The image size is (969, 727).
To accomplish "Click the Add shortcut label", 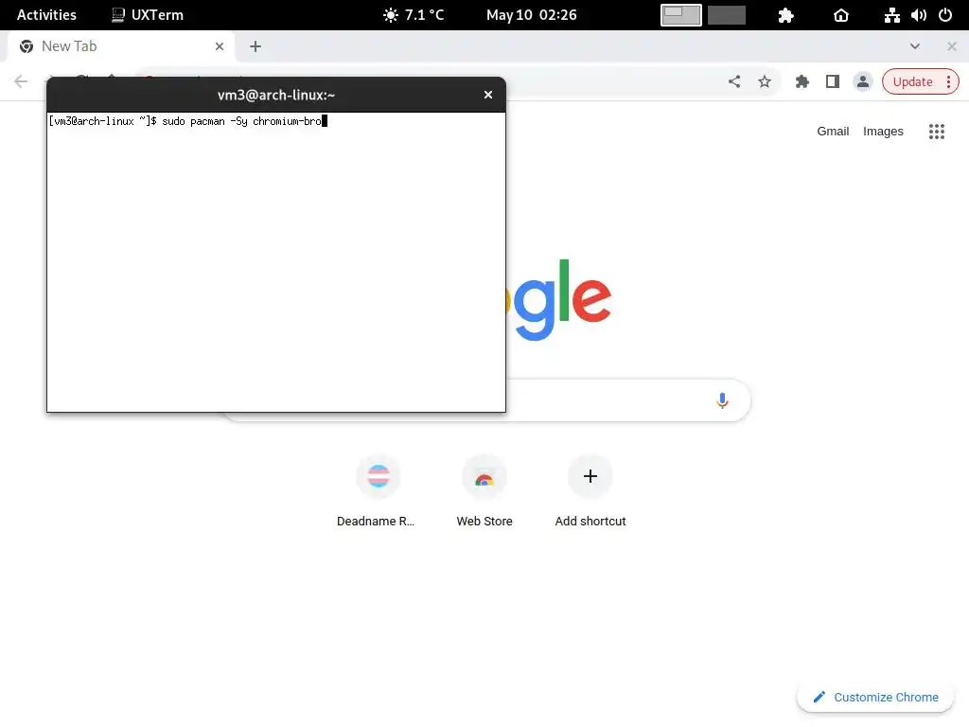I will coord(590,522).
